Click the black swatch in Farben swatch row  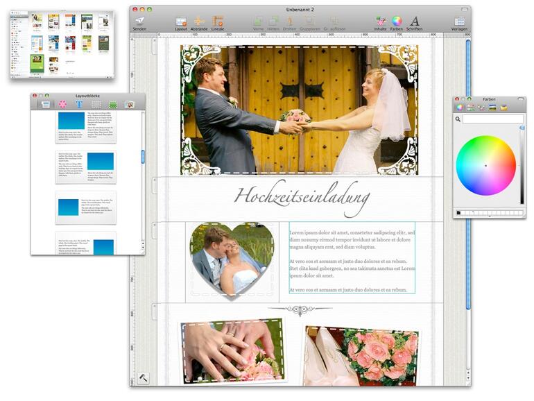[458, 213]
